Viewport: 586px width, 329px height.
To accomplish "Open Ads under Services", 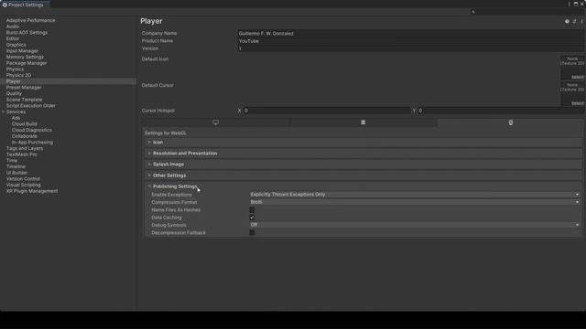I will (16, 118).
